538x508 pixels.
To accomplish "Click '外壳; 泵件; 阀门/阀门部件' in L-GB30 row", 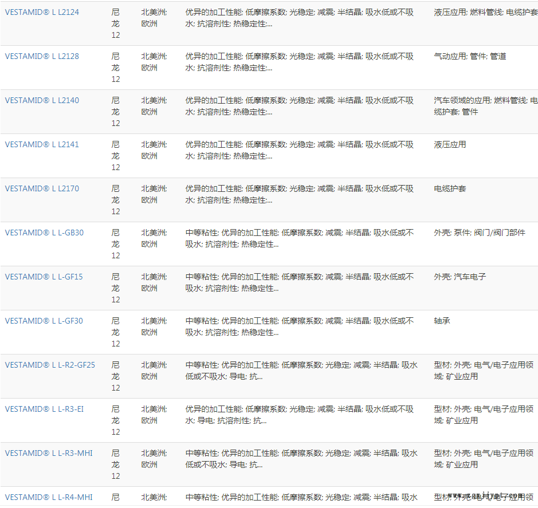I will 480,233.
